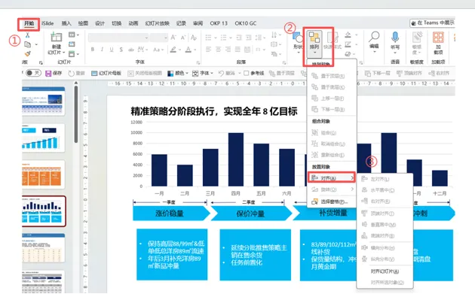Click the 听写 dictate microphone icon
The image size is (475, 294).
click(x=395, y=37)
